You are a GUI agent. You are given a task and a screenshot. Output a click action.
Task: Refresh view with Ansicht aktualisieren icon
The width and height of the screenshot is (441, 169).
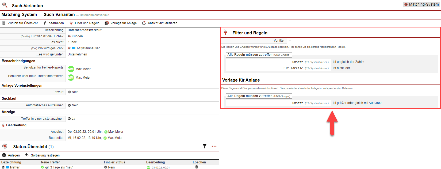point(144,23)
